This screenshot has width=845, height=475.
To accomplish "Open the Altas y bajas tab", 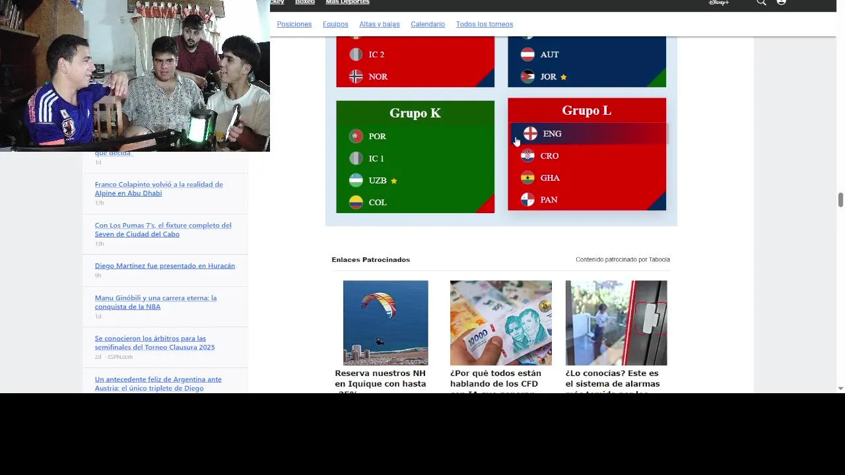I will (380, 24).
